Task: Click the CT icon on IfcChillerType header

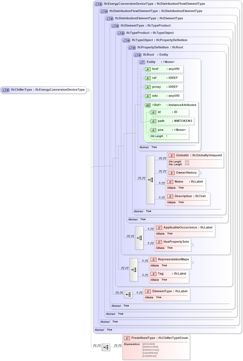Action: coord(5,90)
